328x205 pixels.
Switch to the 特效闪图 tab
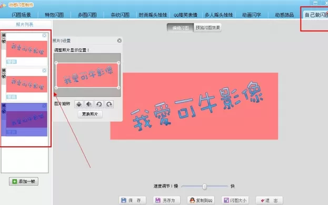coord(54,15)
